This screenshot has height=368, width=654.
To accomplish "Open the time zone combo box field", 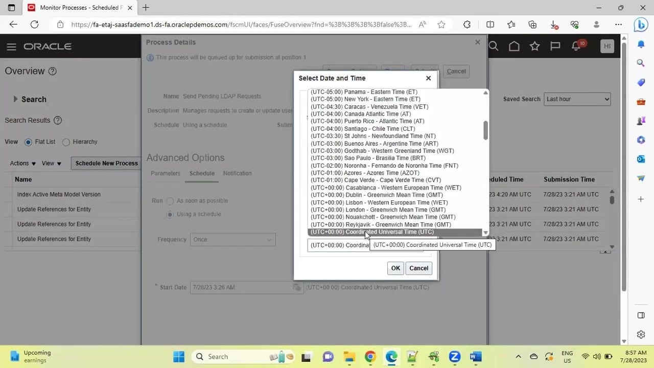I will (365, 245).
